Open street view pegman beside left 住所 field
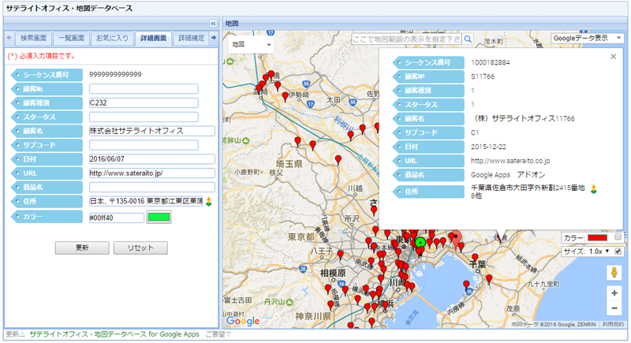 click(x=208, y=201)
